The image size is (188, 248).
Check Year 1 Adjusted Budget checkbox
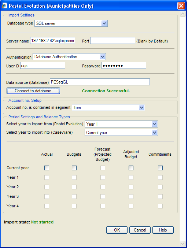(x=131, y=177)
